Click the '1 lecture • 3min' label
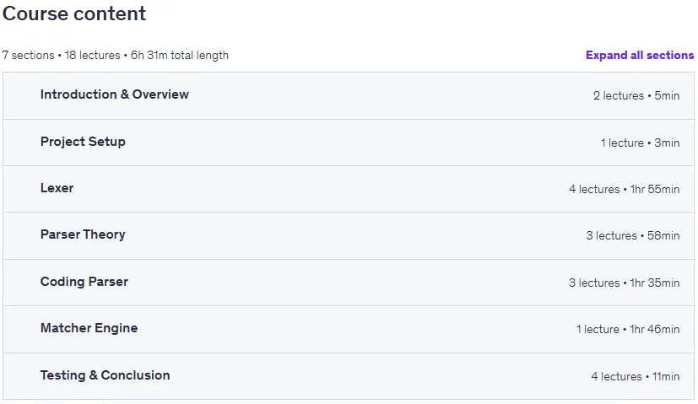698x404 pixels. coord(640,143)
